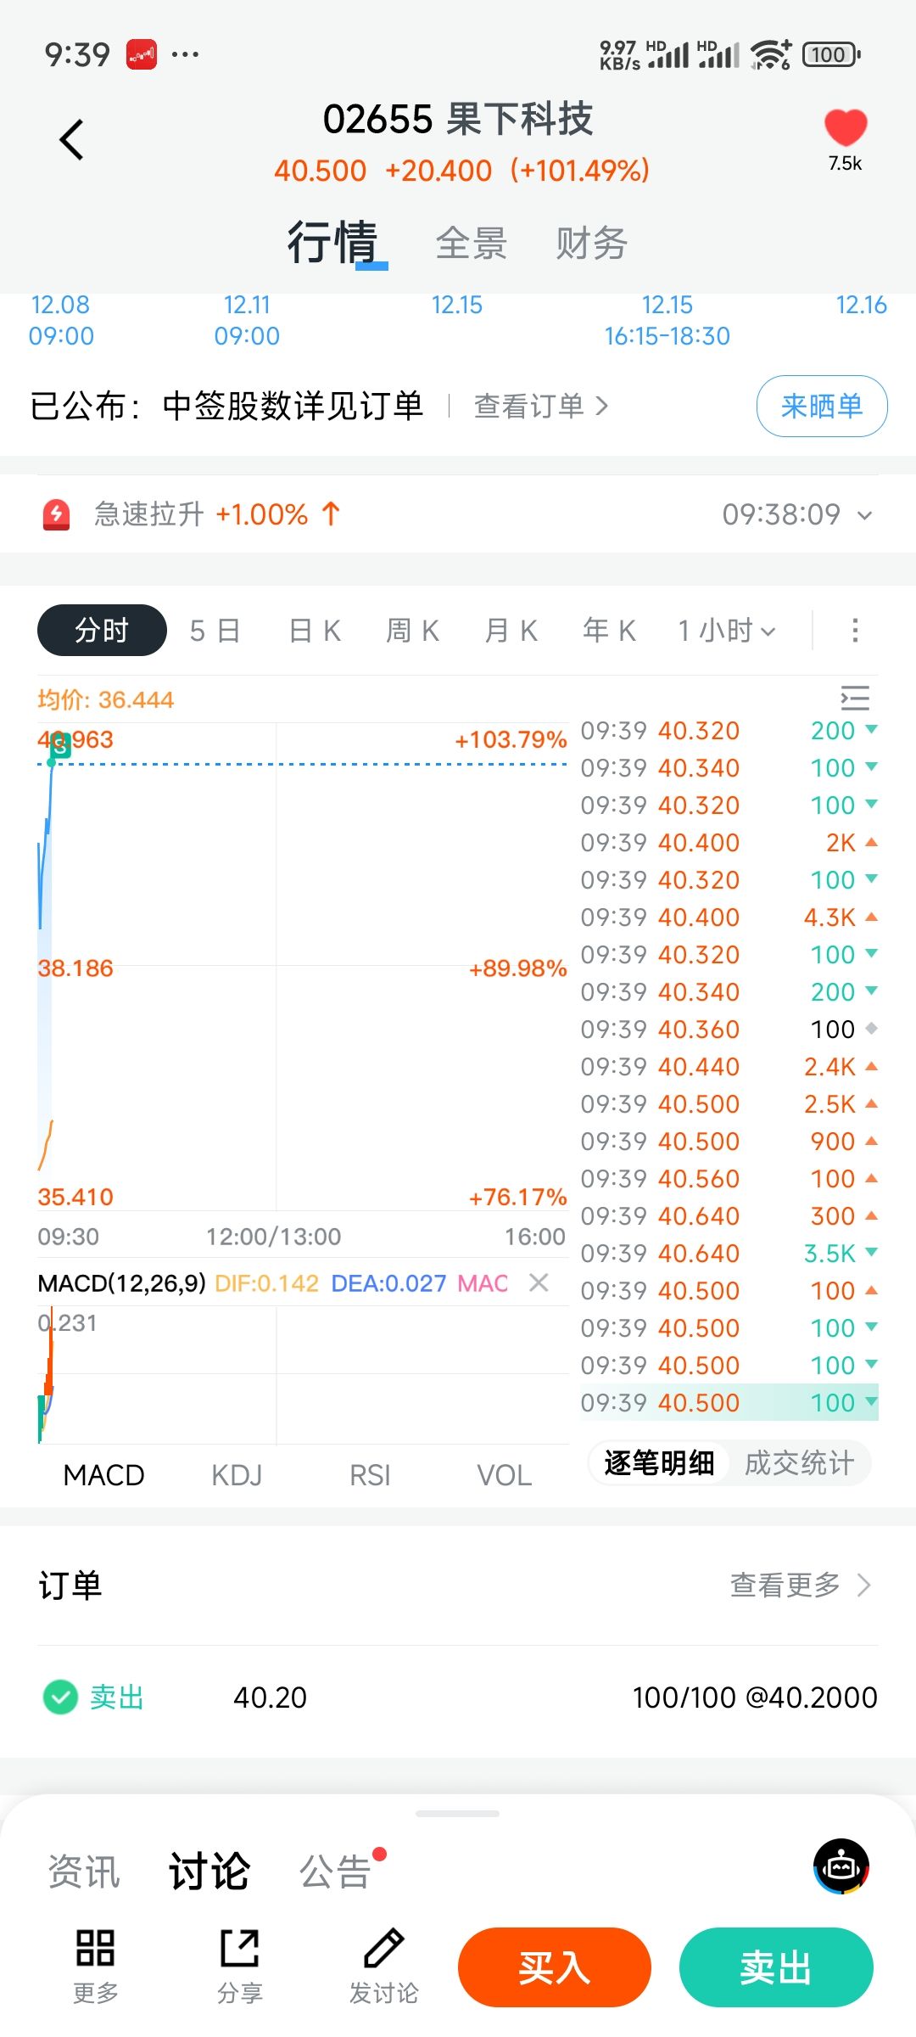
Task: Open the AI robot assistant icon
Action: coord(841,1866)
